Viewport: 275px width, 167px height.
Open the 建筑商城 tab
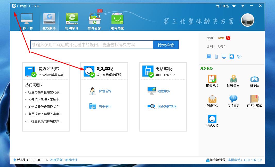(x=117, y=21)
